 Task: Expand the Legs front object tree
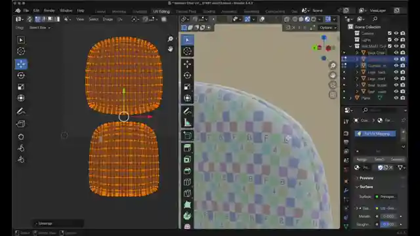[x=357, y=79]
